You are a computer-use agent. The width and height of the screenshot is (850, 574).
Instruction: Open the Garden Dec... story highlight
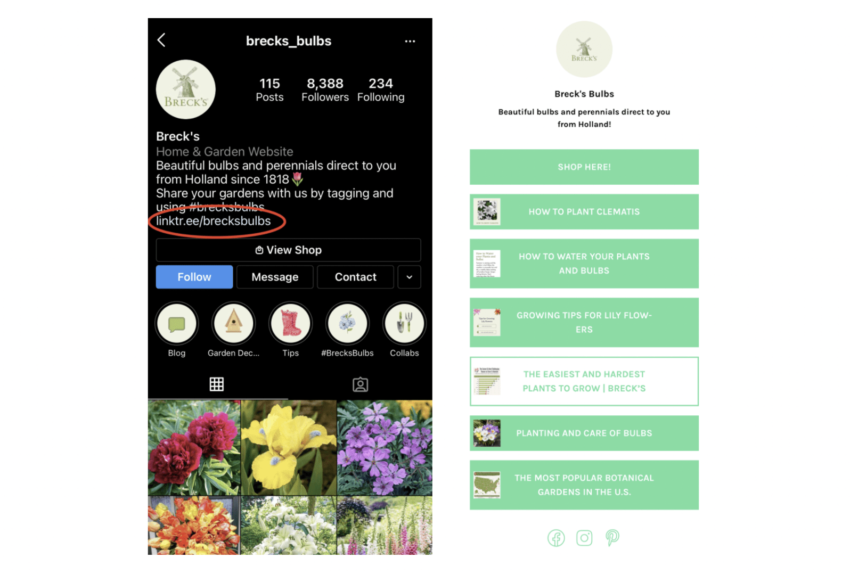point(234,323)
